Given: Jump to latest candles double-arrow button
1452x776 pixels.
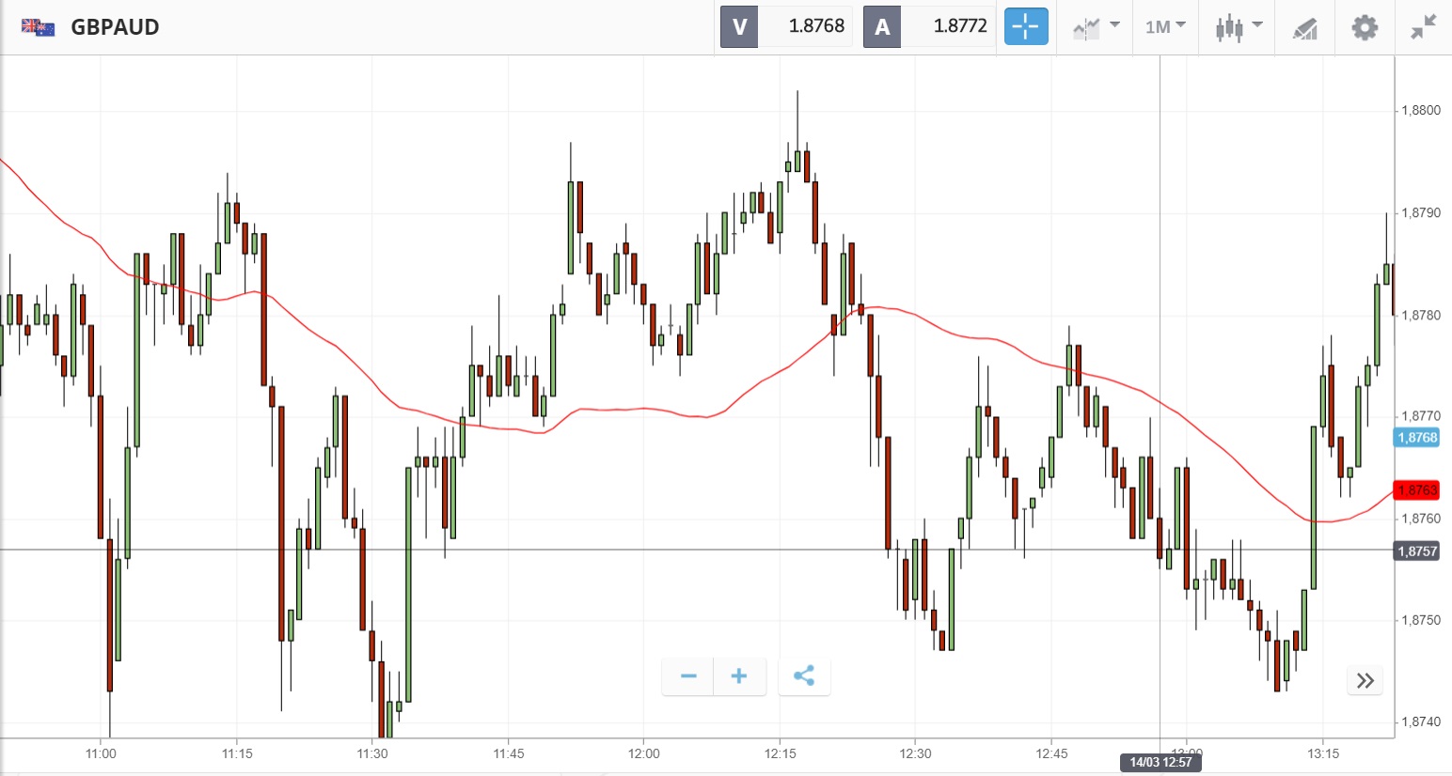Looking at the screenshot, I should click(x=1365, y=680).
